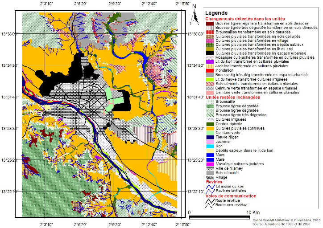
Task: Click the Cultures irriguées dotted pattern symbol
Action: (x=210, y=119)
